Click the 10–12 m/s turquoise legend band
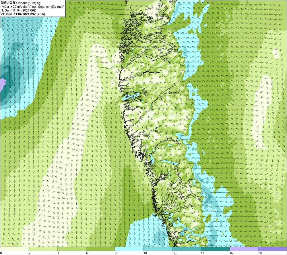The height and width of the screenshot is (255, 287). (x=158, y=249)
